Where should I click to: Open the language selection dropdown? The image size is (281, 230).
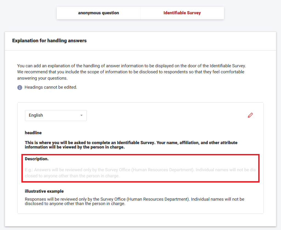(x=56, y=116)
